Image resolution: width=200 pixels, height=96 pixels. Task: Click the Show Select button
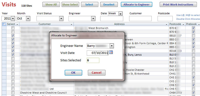pos(70,4)
